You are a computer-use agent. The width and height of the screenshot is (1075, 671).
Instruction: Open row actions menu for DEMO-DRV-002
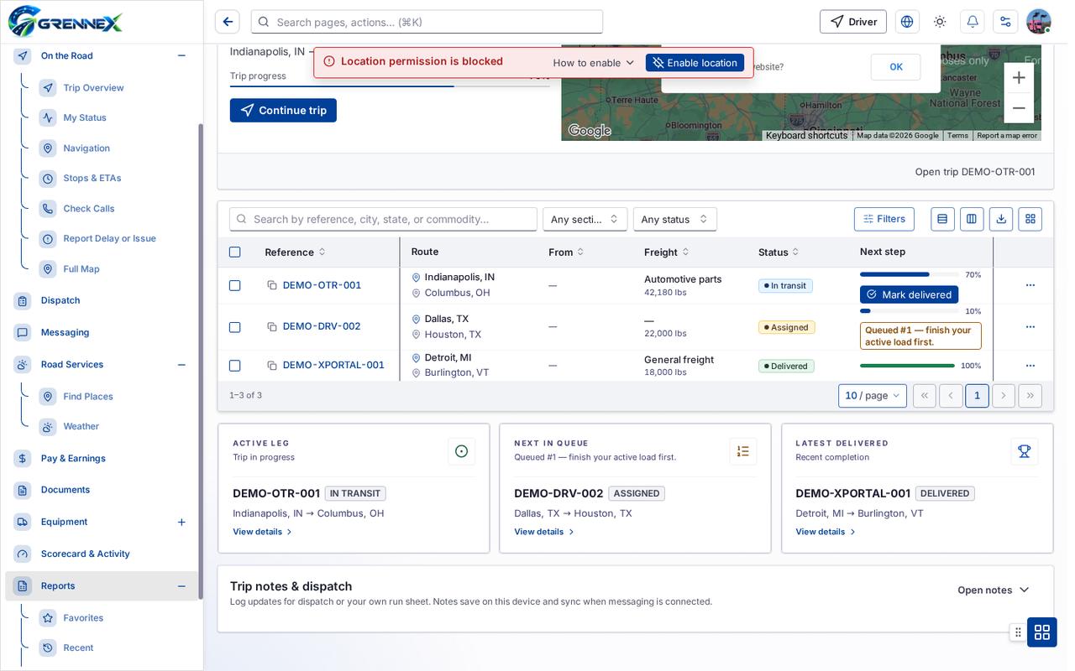tap(1030, 326)
